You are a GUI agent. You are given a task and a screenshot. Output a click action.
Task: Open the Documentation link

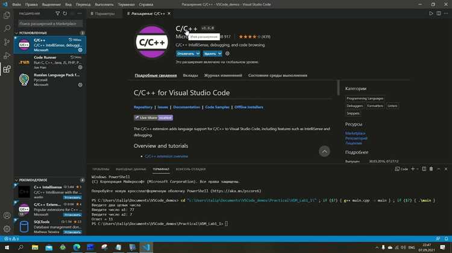pos(186,107)
